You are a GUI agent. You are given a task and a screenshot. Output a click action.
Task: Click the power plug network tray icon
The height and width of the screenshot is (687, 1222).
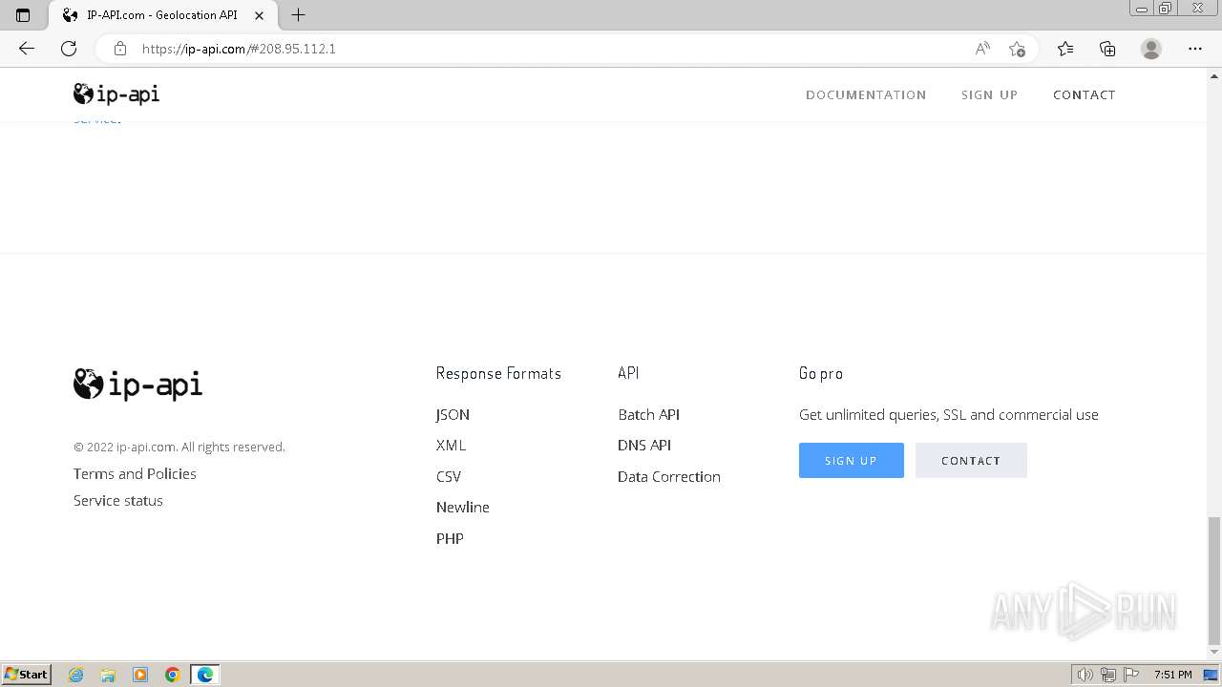1108,675
